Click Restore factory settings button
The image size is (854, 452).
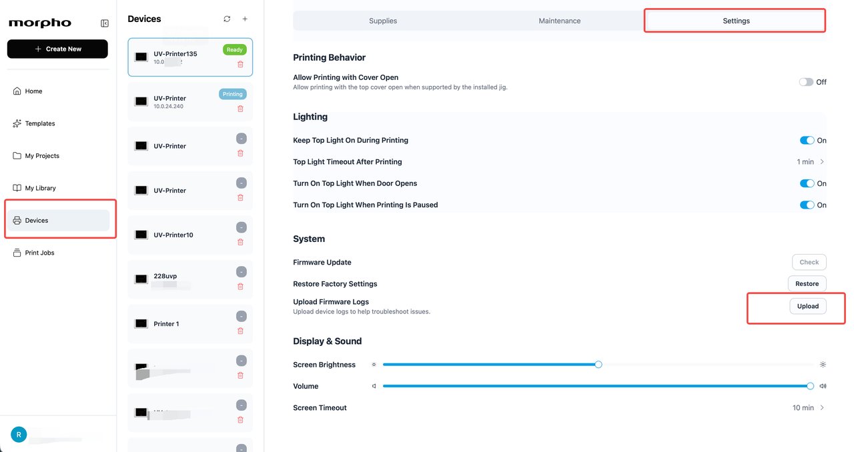pyautogui.click(x=807, y=283)
